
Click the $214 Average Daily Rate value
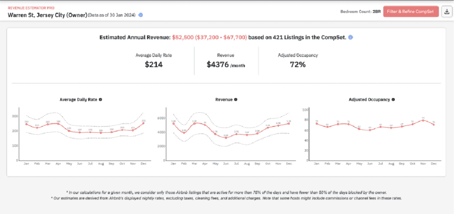click(154, 65)
